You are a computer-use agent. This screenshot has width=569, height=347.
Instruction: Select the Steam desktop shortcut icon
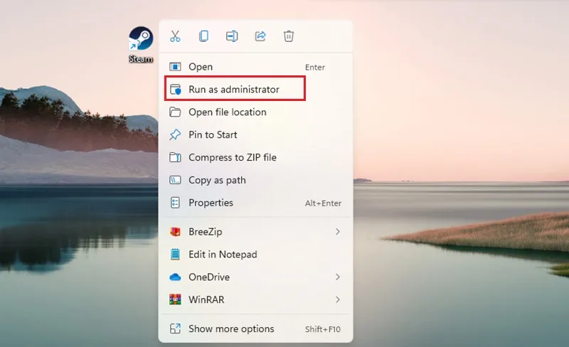(141, 44)
